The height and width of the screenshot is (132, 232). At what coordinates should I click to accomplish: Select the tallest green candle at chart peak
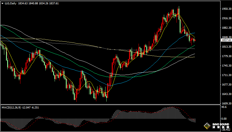click(x=179, y=13)
